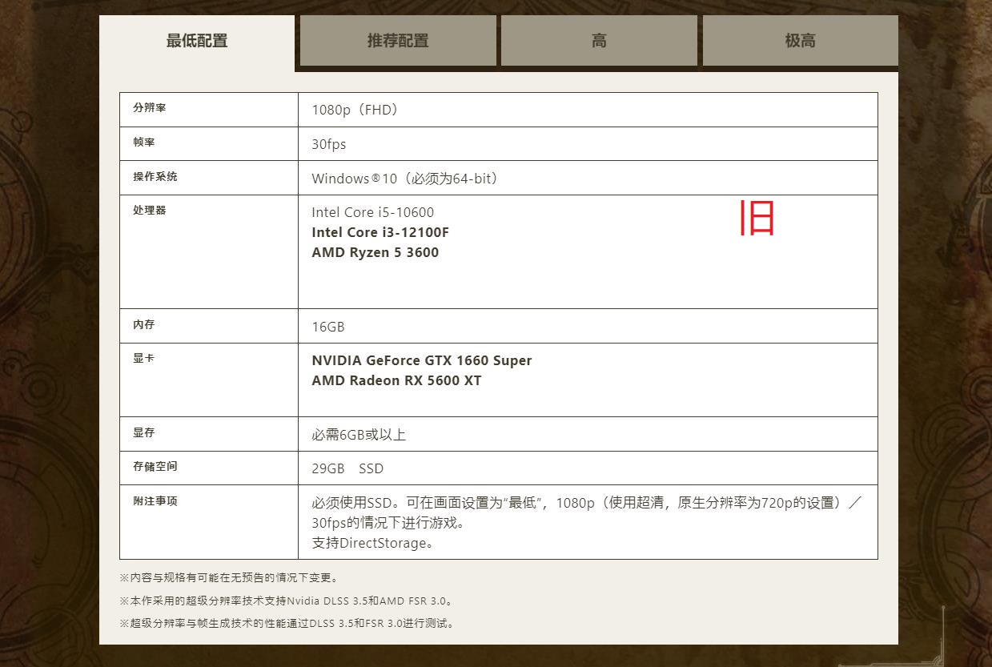Click the 29GB SSD storage value
Viewport: 992px width, 667px height.
point(347,468)
